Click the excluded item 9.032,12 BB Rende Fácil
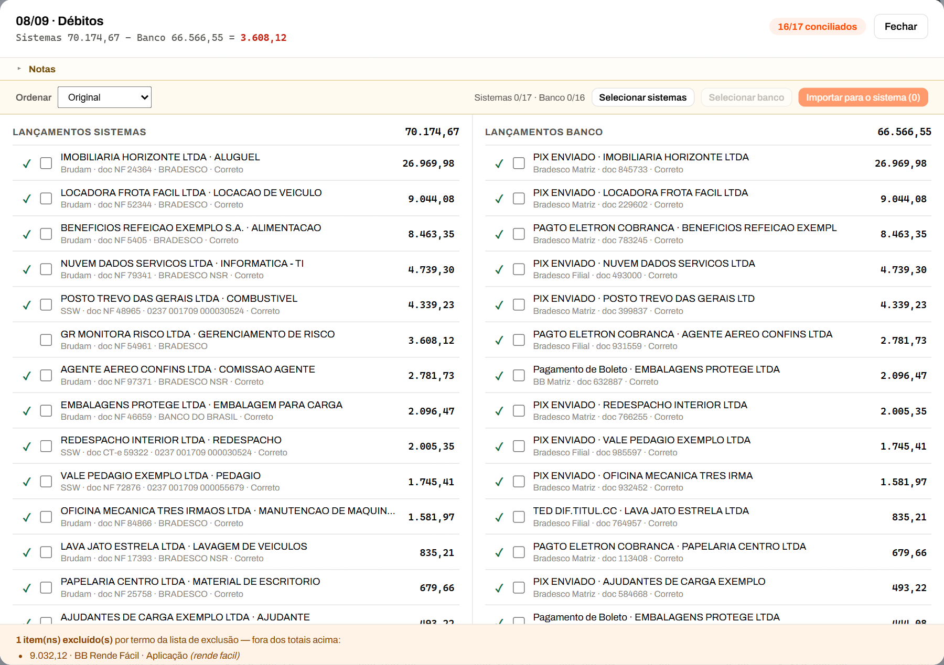The image size is (944, 665). (134, 656)
